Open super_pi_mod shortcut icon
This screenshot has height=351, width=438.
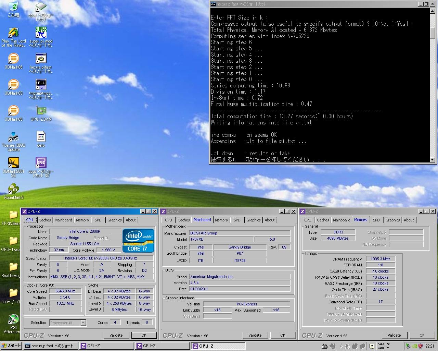click(41, 37)
